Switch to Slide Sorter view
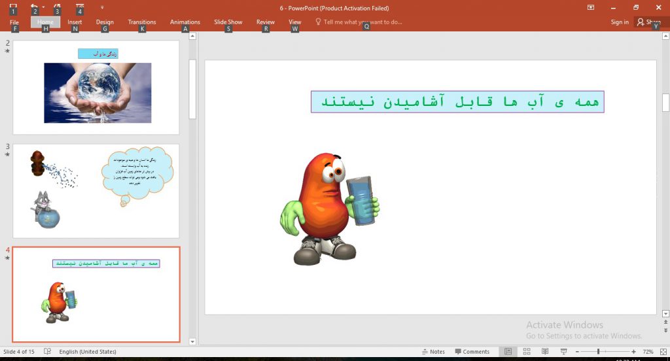This screenshot has height=361, width=670. click(x=527, y=352)
